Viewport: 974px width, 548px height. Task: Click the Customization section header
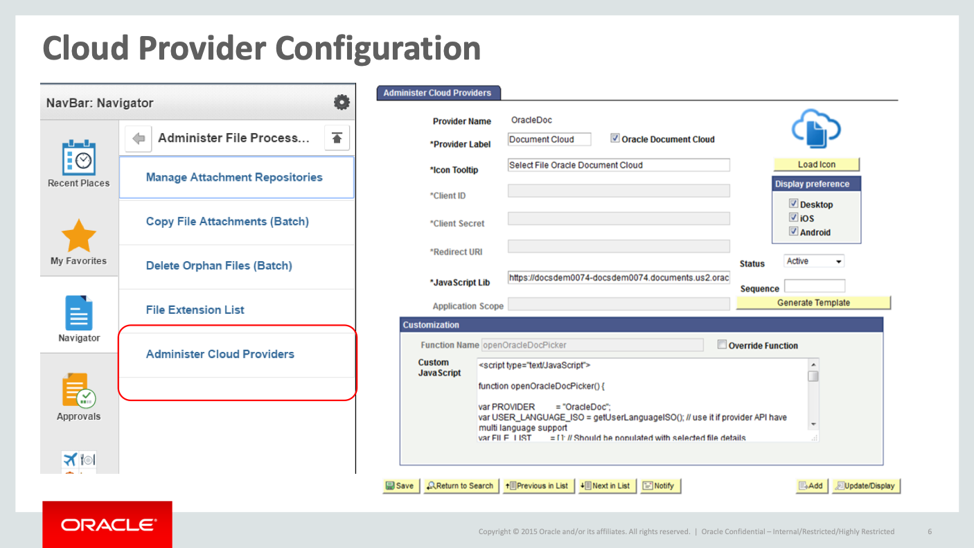[x=641, y=325]
